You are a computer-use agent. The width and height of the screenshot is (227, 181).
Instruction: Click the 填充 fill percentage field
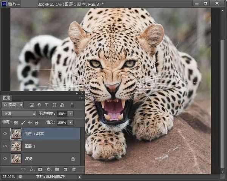(62, 123)
